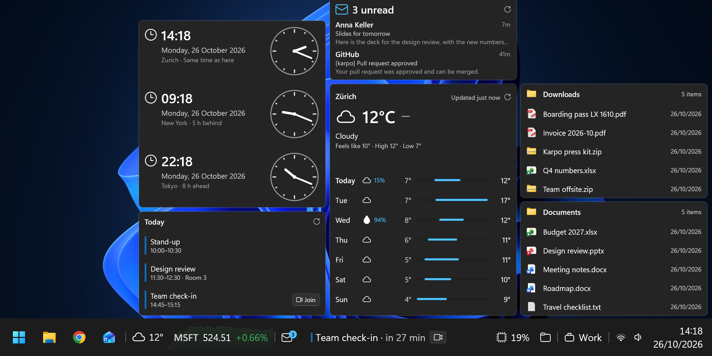The height and width of the screenshot is (356, 712).
Task: Open the taskbar mail icon with 3 badge
Action: click(288, 337)
